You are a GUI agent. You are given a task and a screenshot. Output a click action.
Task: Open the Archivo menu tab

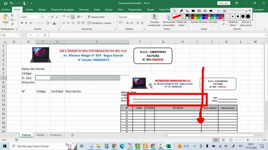coord(5,10)
